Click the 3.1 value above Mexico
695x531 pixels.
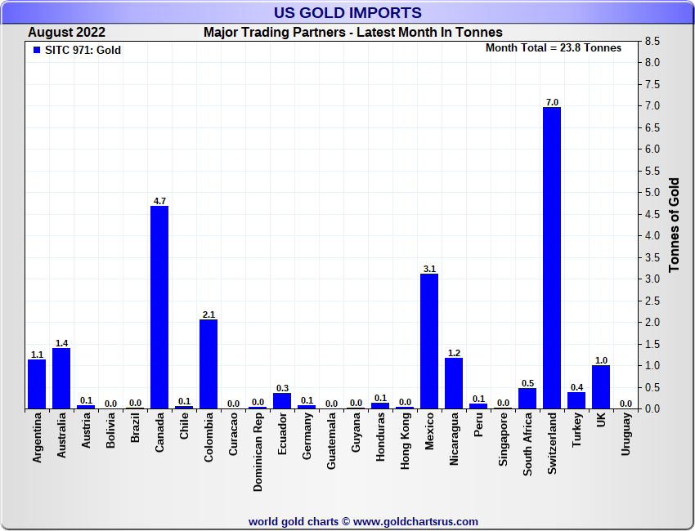click(x=429, y=269)
